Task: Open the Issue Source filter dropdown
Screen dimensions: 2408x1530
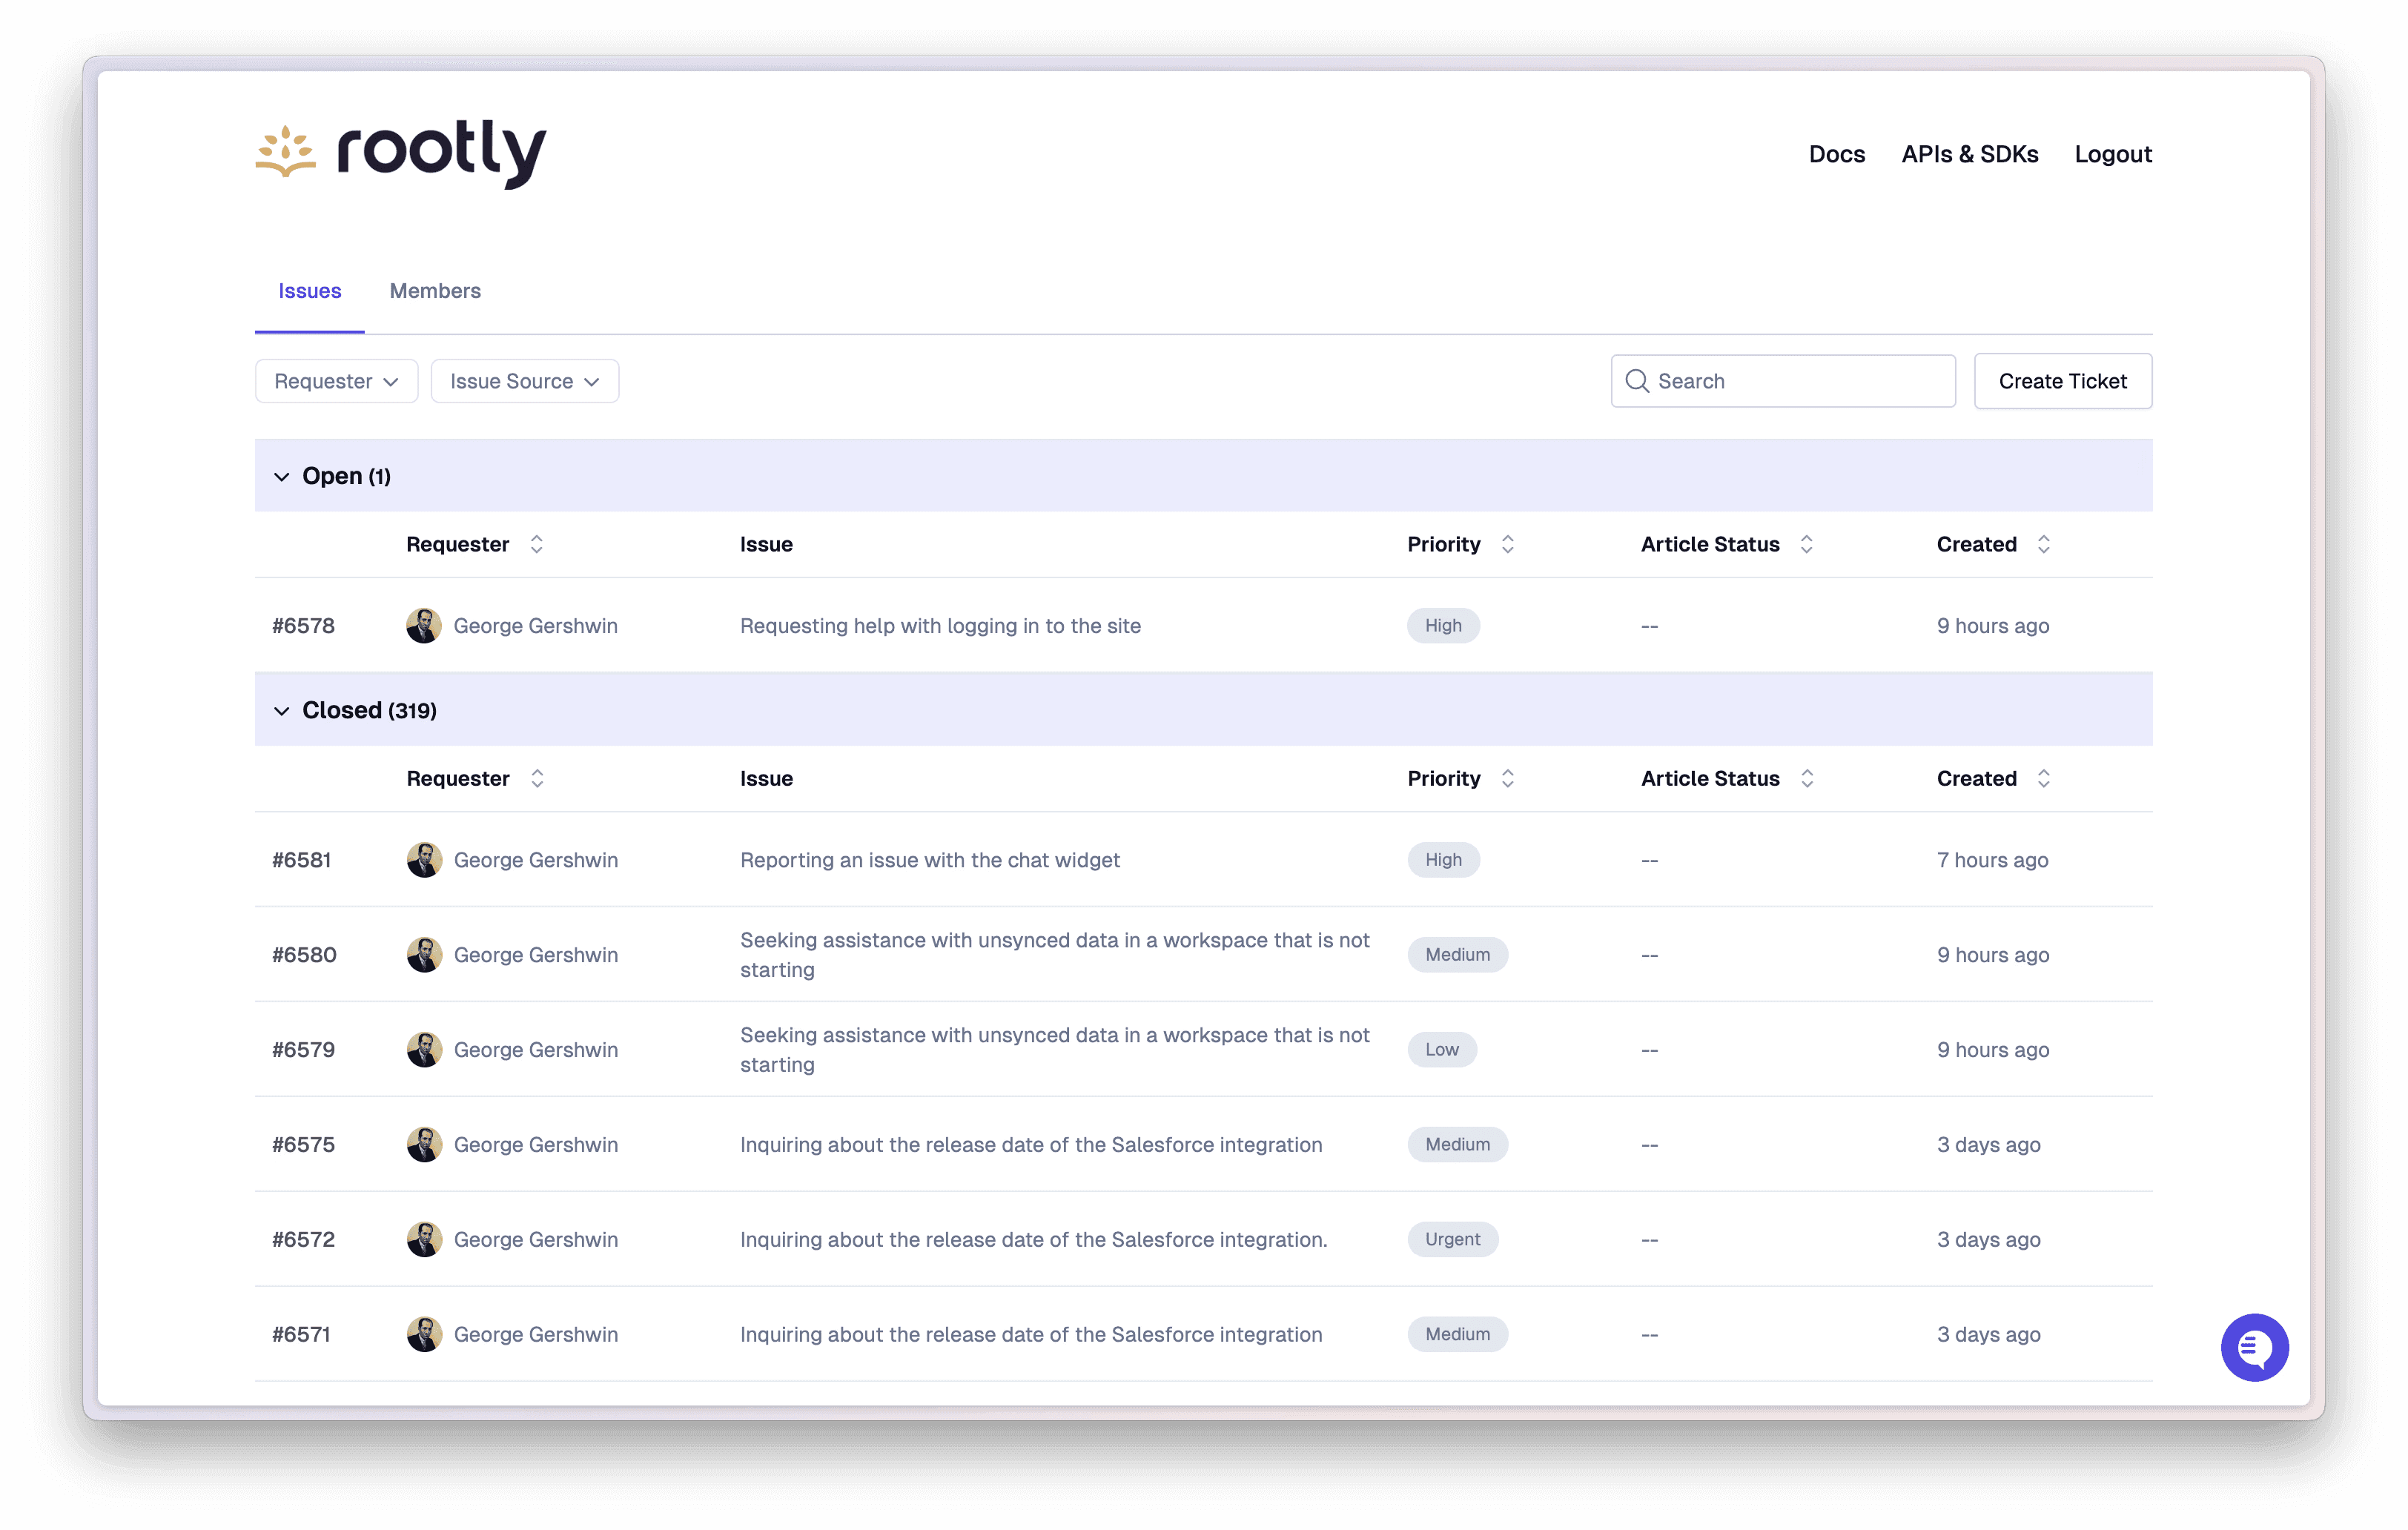Action: [x=524, y=381]
